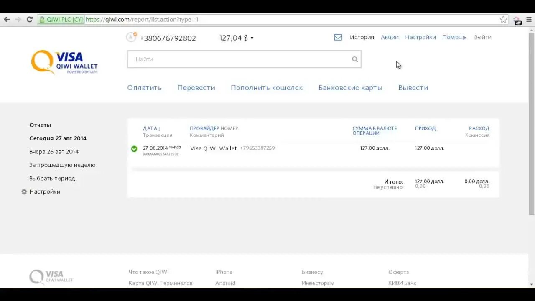The height and width of the screenshot is (301, 535).
Task: Click the gray footer QIWI Wallet logo
Action: tap(51, 277)
